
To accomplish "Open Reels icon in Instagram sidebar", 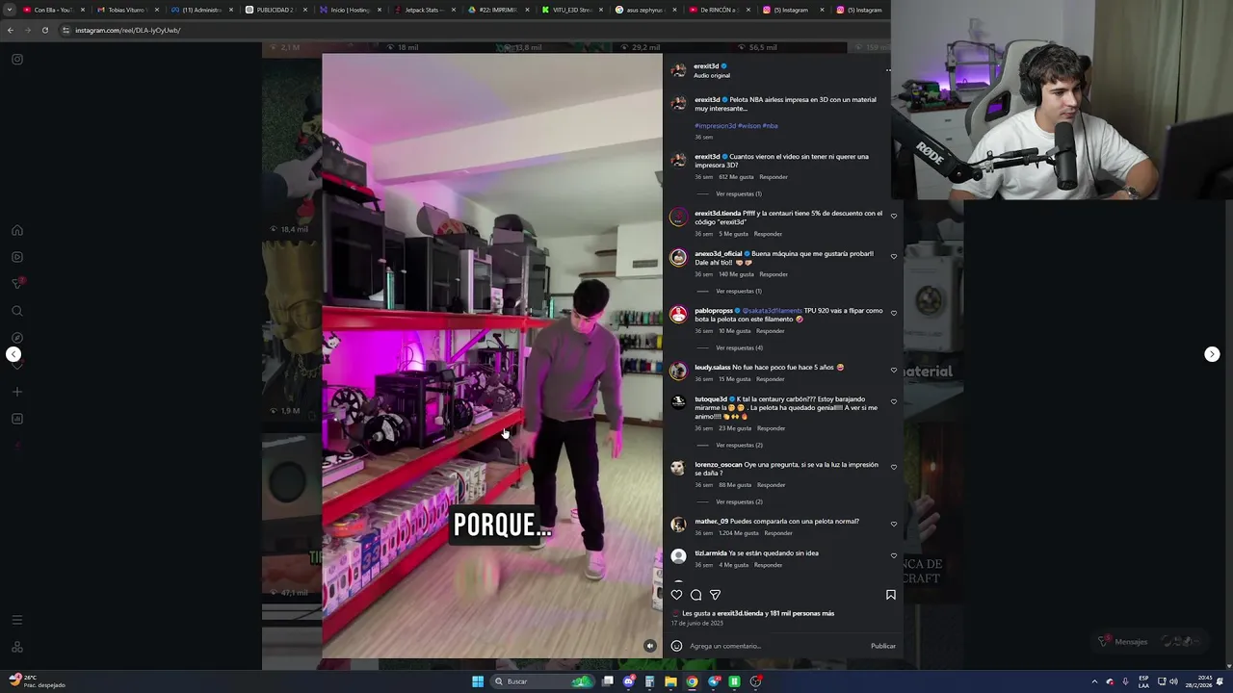I will [16, 257].
